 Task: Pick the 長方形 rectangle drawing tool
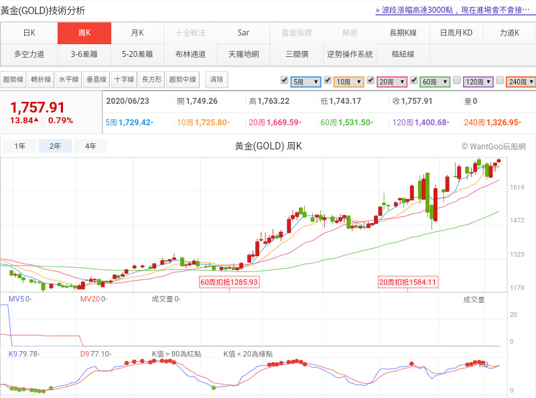(151, 80)
